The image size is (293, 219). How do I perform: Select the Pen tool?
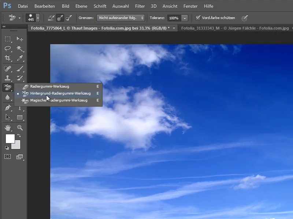coord(8,108)
